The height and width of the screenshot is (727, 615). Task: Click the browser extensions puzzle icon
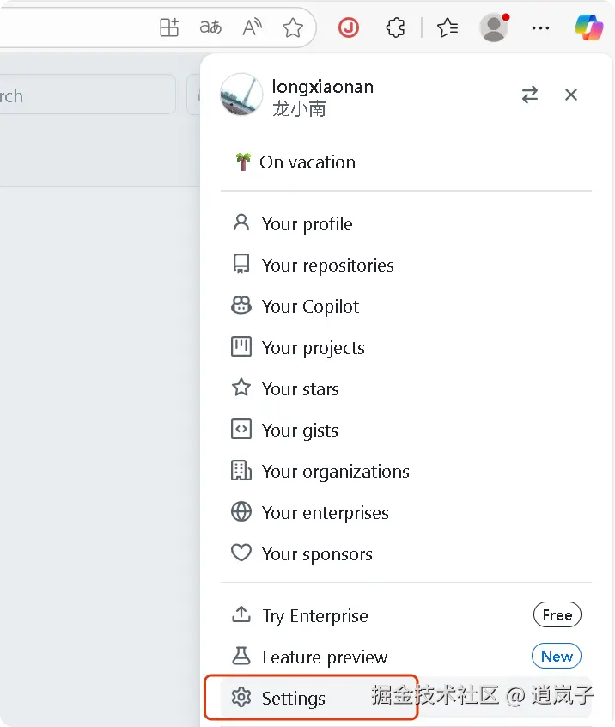point(395,27)
